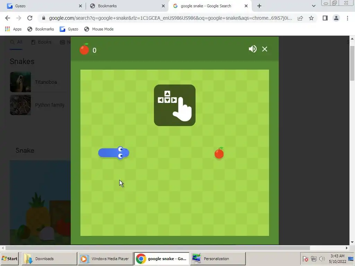Go back to the previous page

tap(8, 18)
